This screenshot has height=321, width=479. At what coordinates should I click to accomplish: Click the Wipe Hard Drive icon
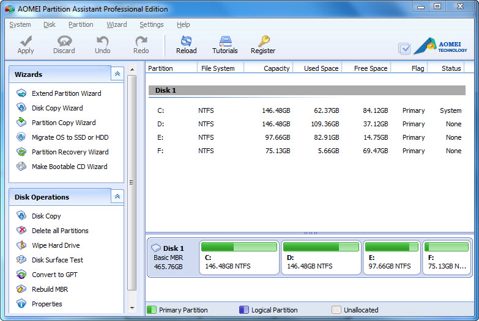coord(21,245)
